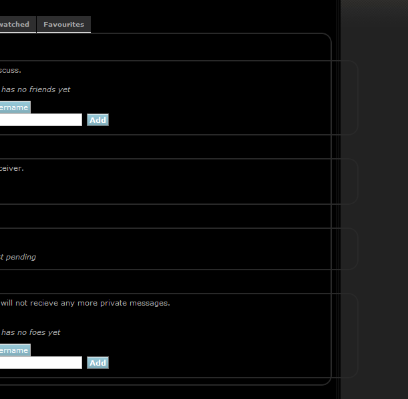
Task: Add a friend with the Add button
Action: point(97,120)
